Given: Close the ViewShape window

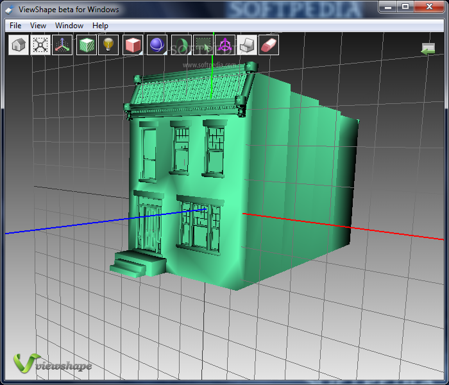Looking at the screenshot, I should (429, 7).
